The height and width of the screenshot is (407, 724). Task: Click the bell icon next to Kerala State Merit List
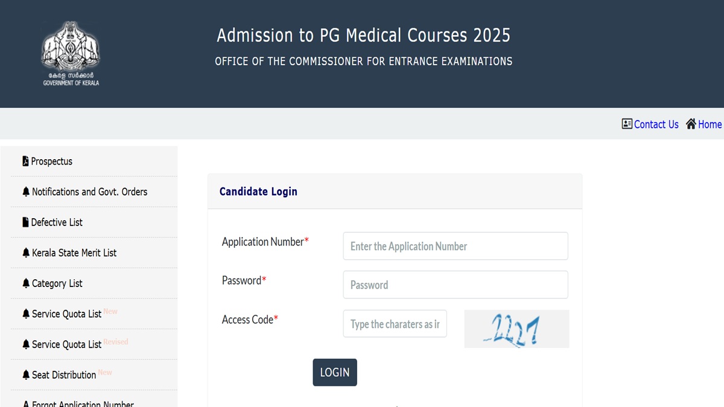(x=25, y=253)
